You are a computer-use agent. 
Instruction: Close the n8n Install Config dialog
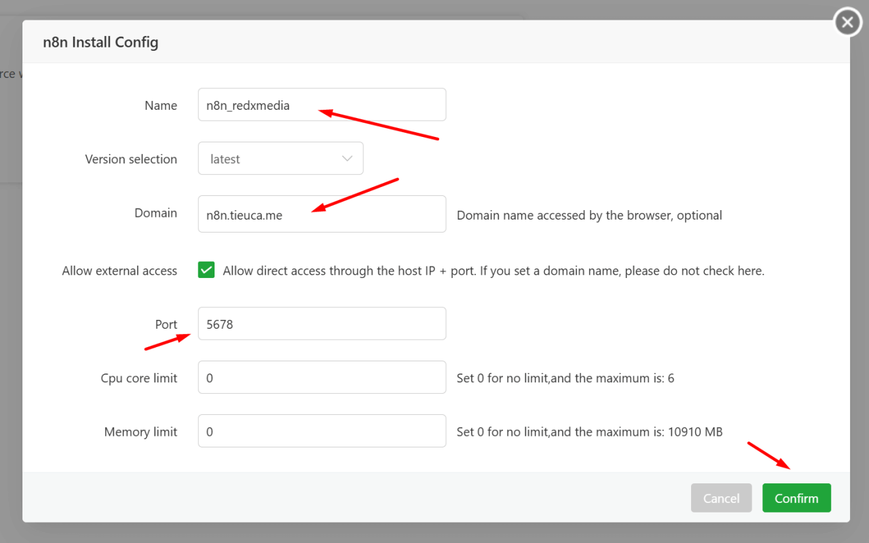(x=847, y=22)
